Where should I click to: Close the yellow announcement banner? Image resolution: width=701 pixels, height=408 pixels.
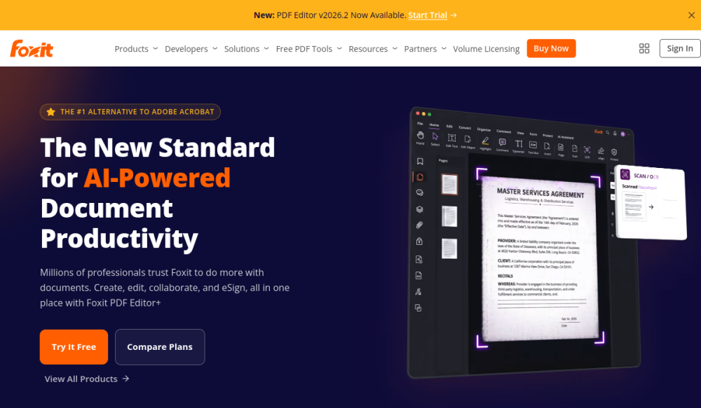tap(691, 15)
